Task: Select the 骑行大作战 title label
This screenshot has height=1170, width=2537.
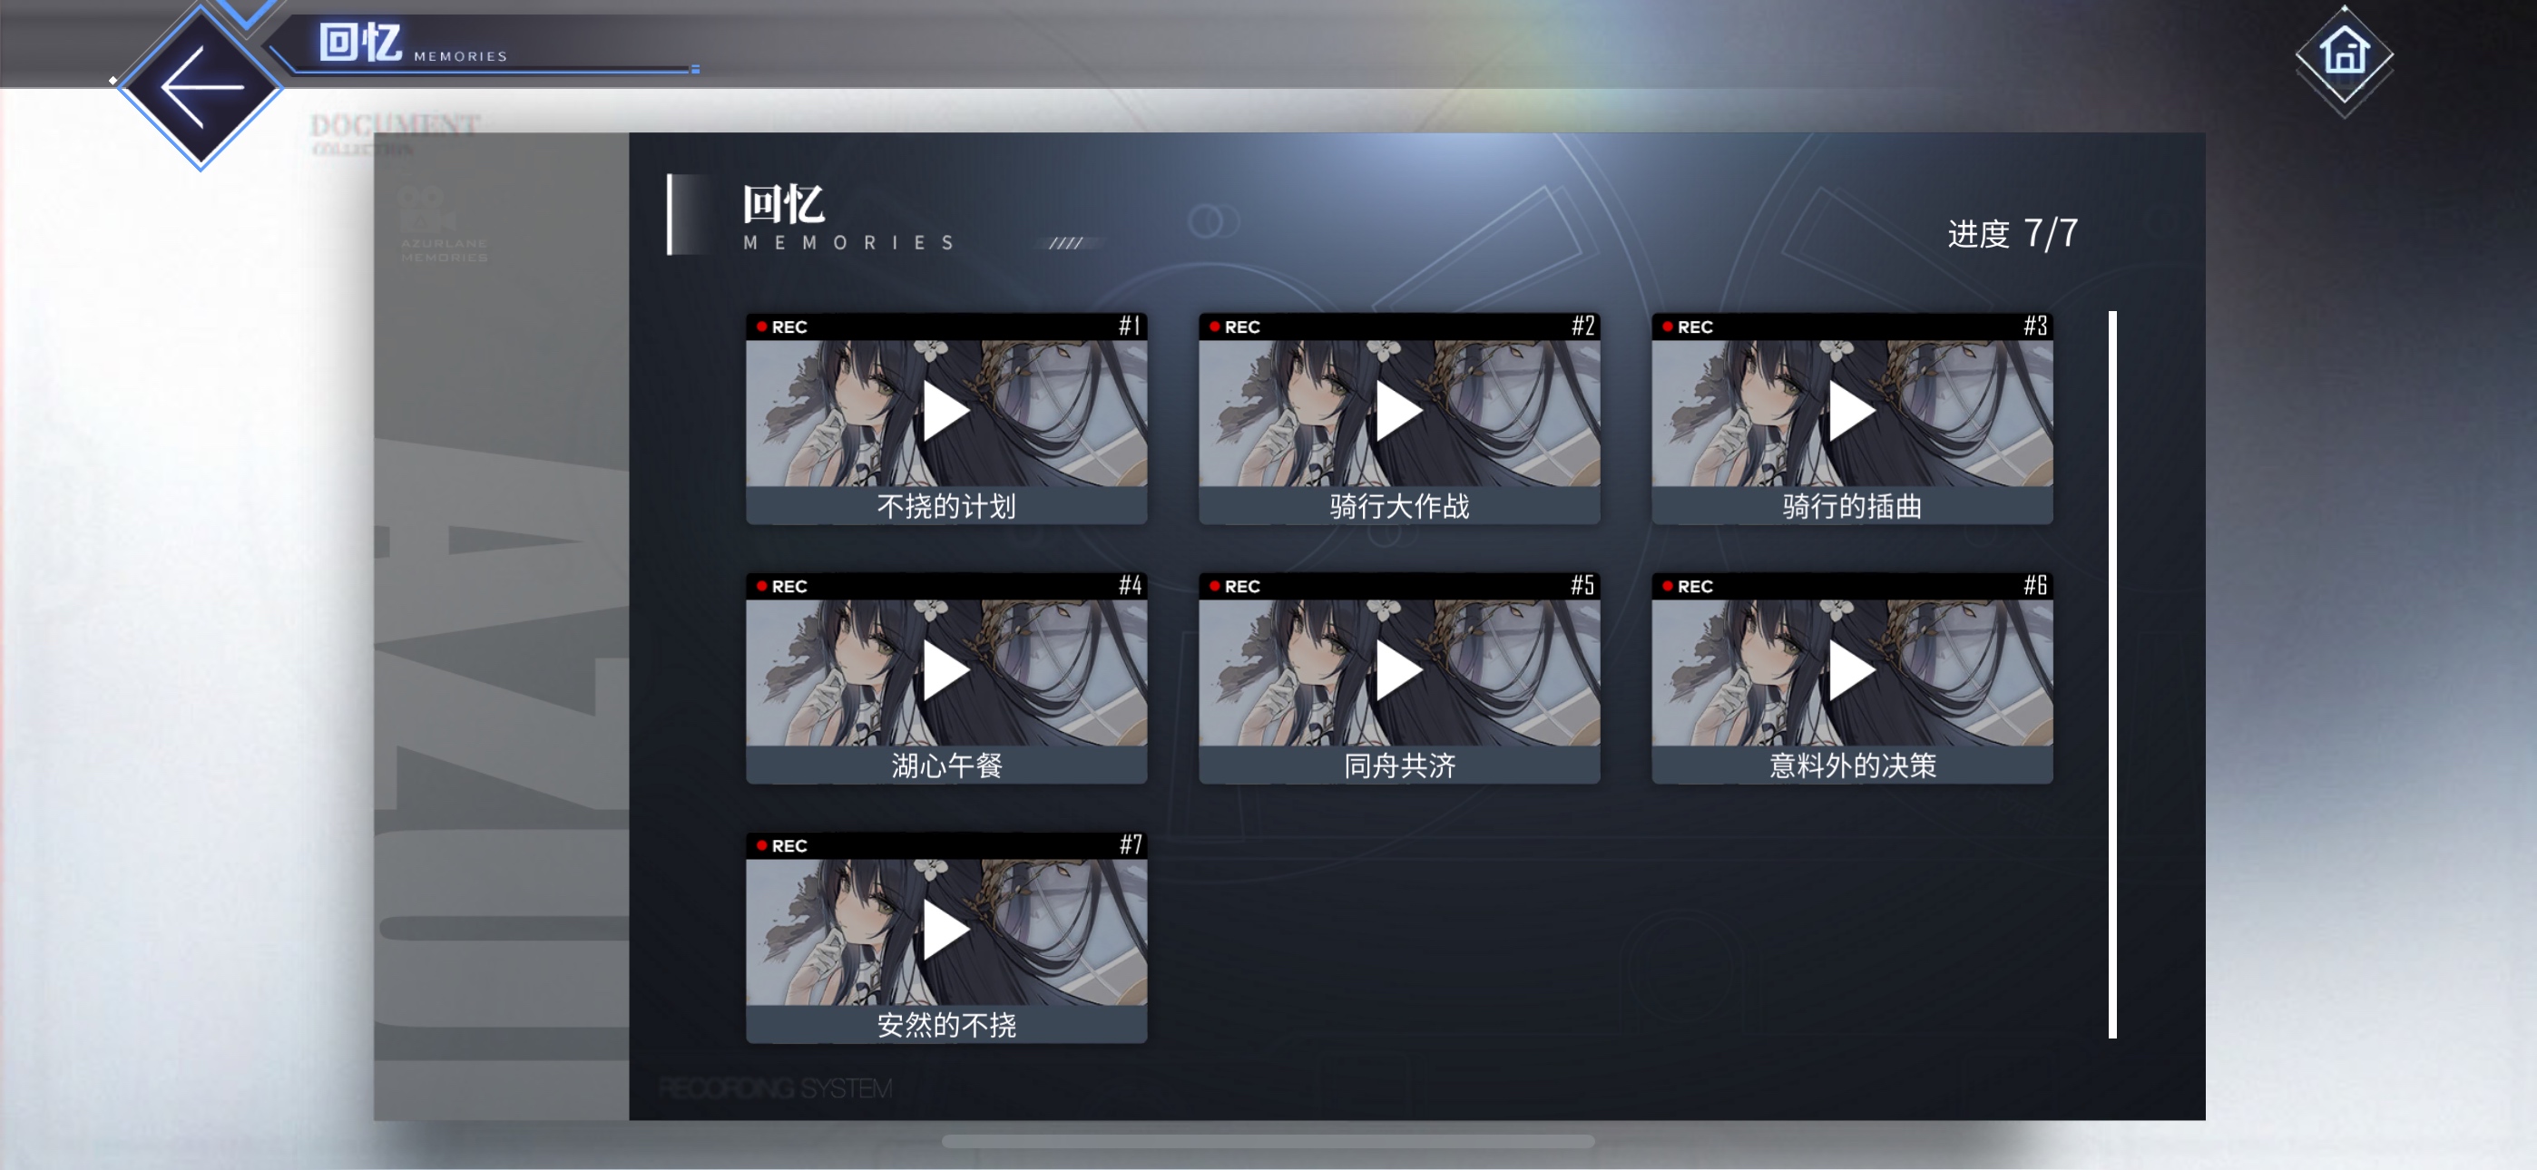Action: click(x=1398, y=506)
